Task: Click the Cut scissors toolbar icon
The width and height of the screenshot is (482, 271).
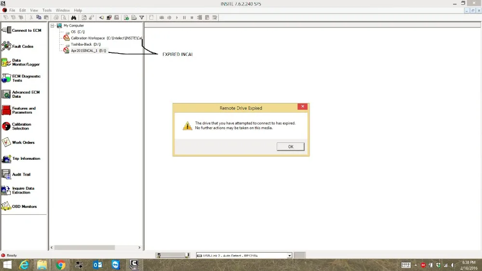Action: [x=31, y=17]
